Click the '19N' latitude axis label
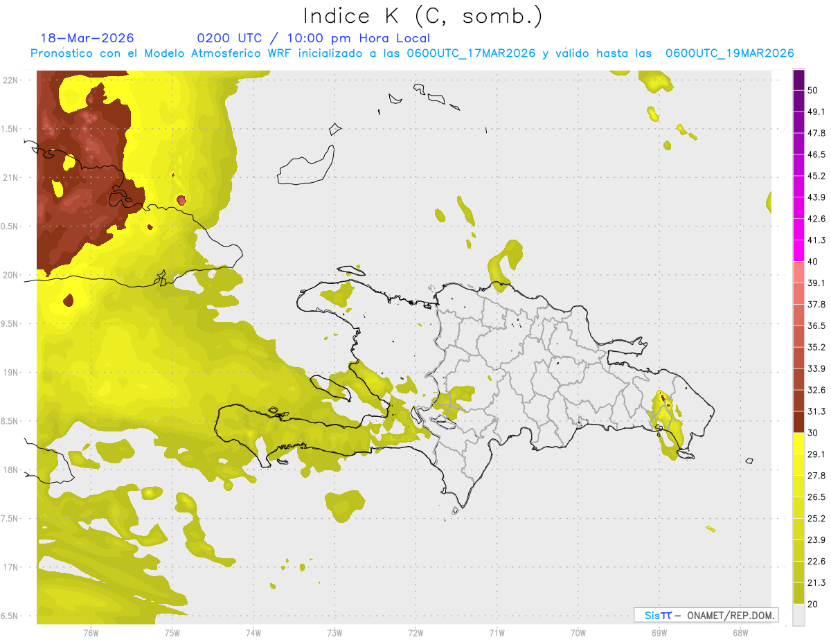The height and width of the screenshot is (642, 831). point(10,372)
